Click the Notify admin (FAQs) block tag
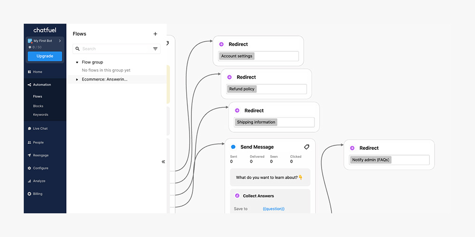Image resolution: width=475 pixels, height=237 pixels. click(371, 160)
